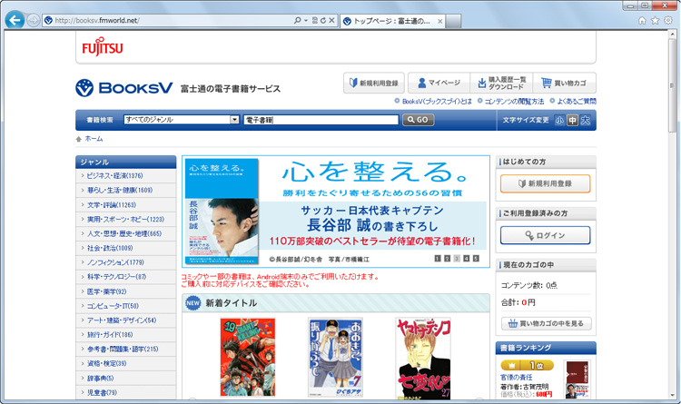The height and width of the screenshot is (404, 681).
Task: Click sidebar 新規利用登録 orange button
Action: (x=546, y=183)
